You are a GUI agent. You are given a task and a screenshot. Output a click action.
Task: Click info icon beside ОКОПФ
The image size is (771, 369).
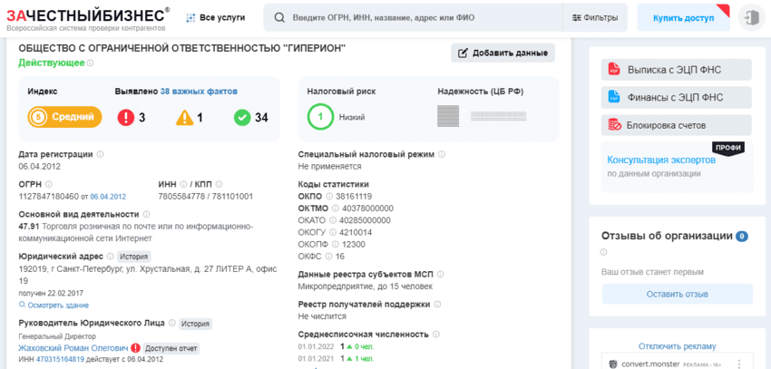336,244
